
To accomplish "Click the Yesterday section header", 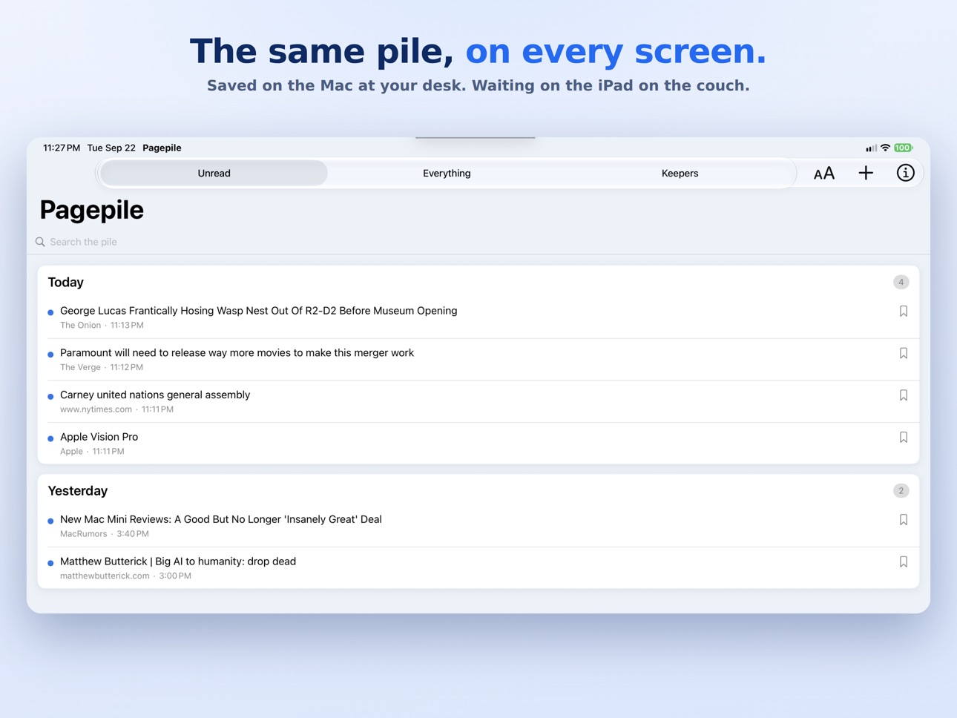I will point(78,491).
